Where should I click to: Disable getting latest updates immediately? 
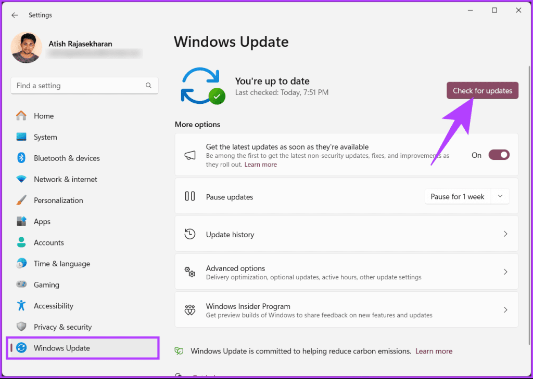(x=499, y=154)
